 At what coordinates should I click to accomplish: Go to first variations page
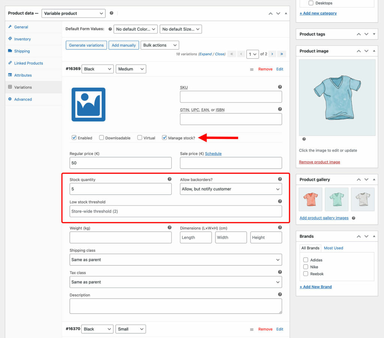(231, 54)
